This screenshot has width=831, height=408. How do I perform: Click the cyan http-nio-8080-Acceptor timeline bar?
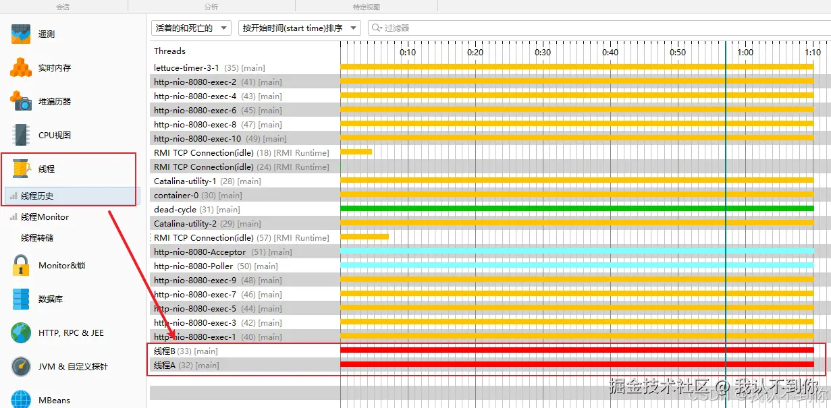click(x=577, y=251)
